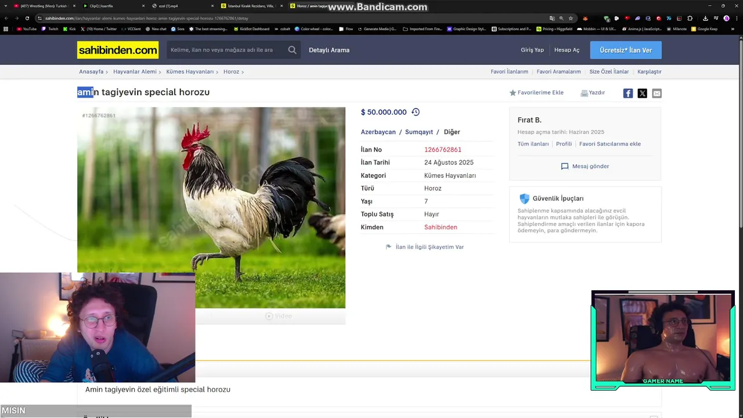Open Twitch bookmark

pos(50,29)
